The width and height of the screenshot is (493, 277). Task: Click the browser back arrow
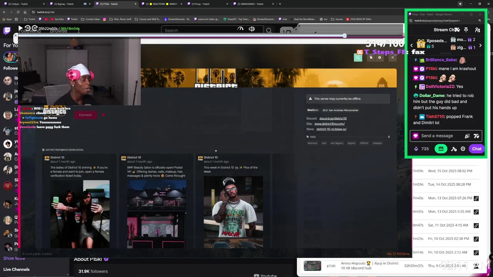pyautogui.click(x=5, y=12)
